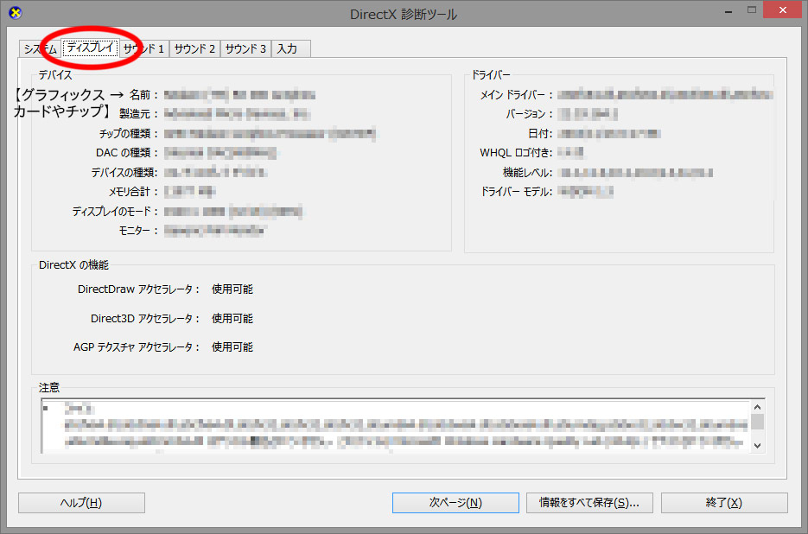Open the サウンド 3 tab
This screenshot has width=808, height=534.
[x=245, y=49]
